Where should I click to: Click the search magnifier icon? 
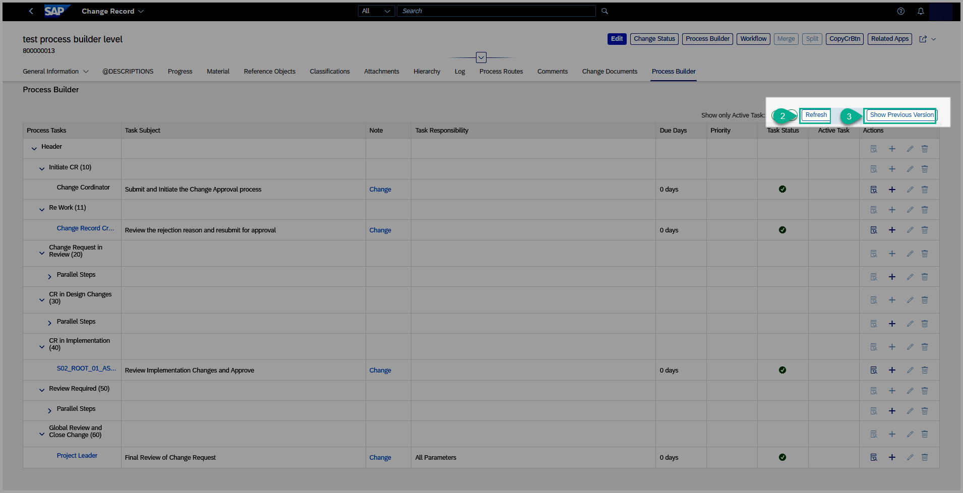click(605, 11)
